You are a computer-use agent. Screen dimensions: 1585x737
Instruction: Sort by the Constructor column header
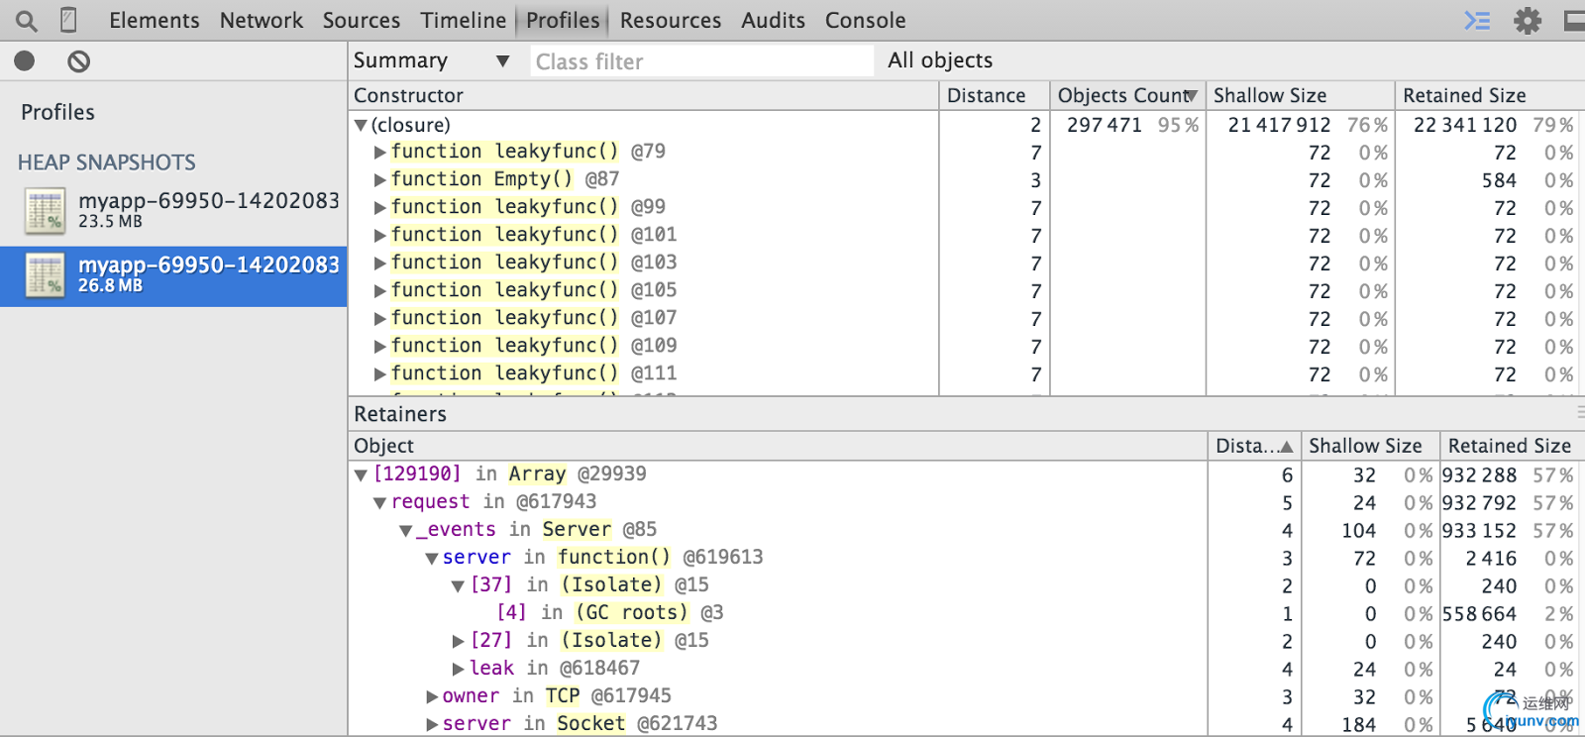click(644, 95)
